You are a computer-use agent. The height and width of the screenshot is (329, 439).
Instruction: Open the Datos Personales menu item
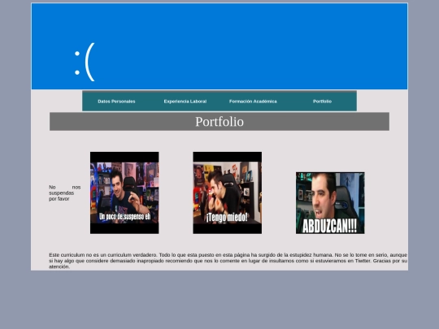[116, 102]
